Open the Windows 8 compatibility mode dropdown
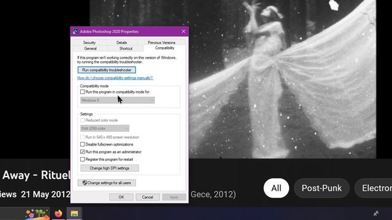The width and height of the screenshot is (392, 220). [x=118, y=100]
